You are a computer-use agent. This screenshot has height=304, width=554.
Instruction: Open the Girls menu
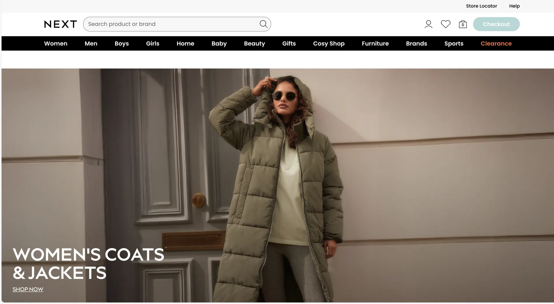click(x=153, y=43)
